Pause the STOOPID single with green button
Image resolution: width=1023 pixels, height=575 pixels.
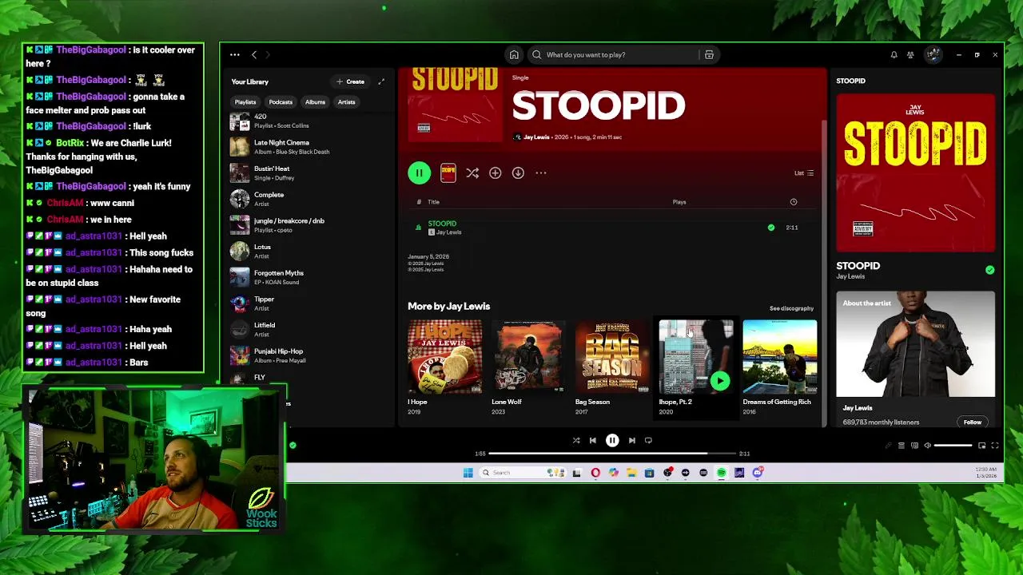coord(419,172)
